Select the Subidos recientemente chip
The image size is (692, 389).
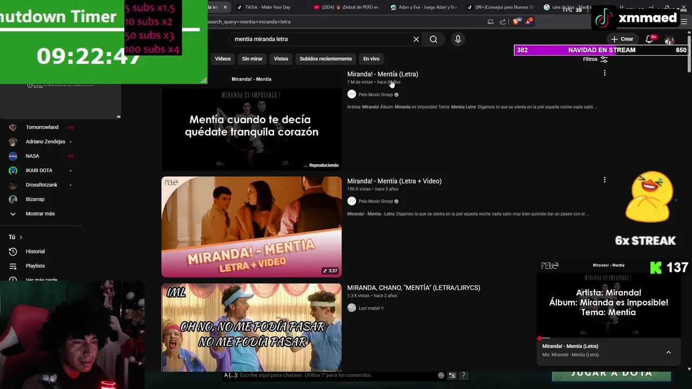[x=325, y=58]
